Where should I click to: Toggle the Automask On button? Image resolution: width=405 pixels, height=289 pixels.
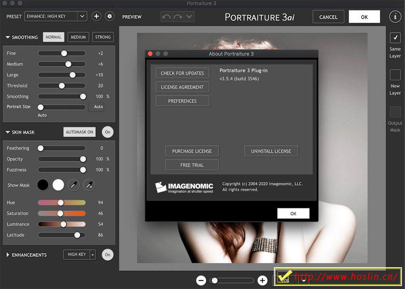point(79,132)
